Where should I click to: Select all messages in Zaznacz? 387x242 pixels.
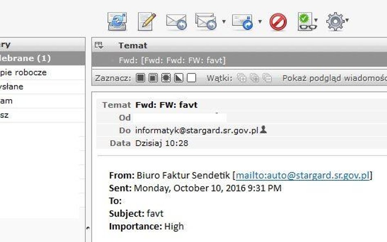(x=140, y=78)
